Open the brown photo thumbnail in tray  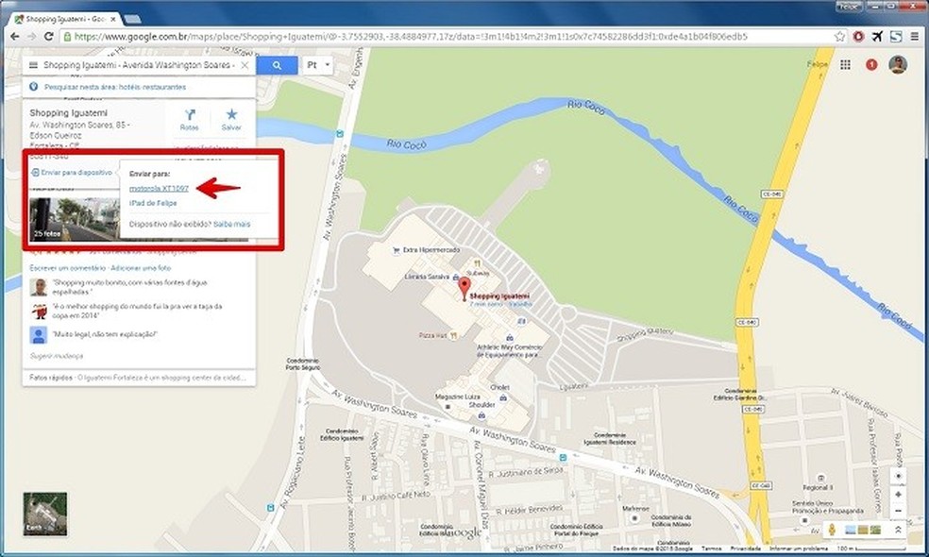click(x=863, y=530)
